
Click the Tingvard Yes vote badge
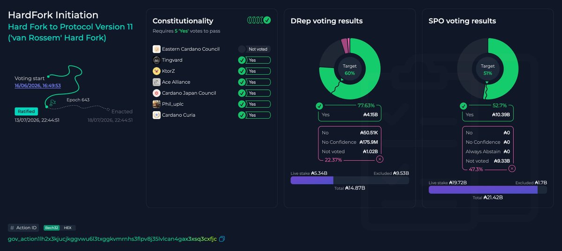(254, 60)
